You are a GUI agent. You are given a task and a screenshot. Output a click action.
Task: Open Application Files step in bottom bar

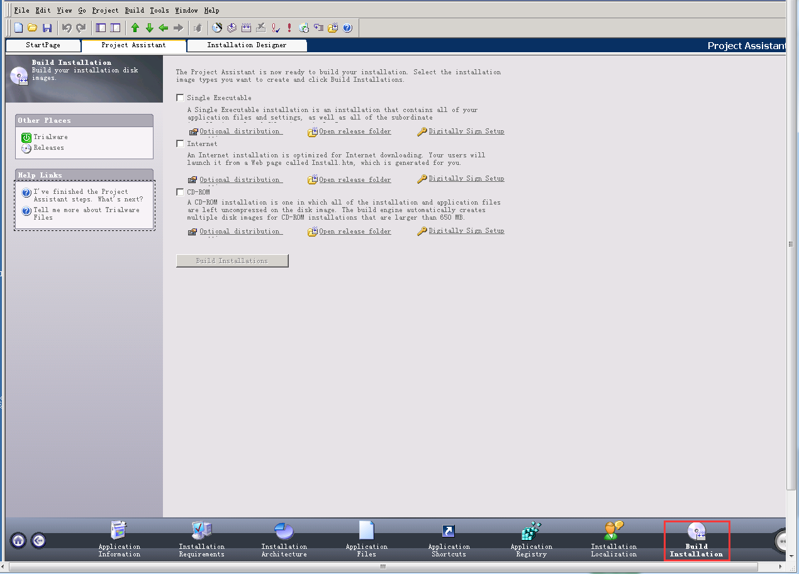pyautogui.click(x=366, y=539)
